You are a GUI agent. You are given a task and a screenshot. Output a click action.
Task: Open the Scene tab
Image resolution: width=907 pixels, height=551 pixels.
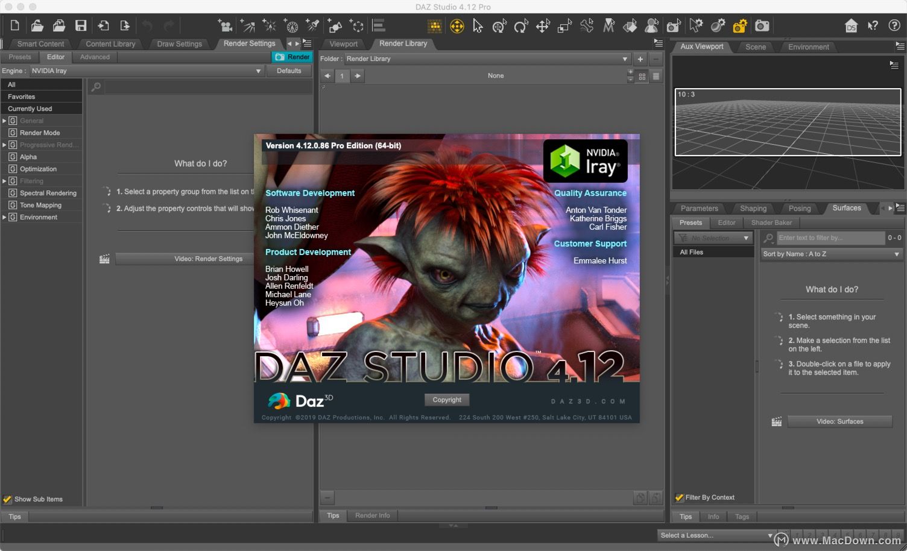pyautogui.click(x=755, y=47)
